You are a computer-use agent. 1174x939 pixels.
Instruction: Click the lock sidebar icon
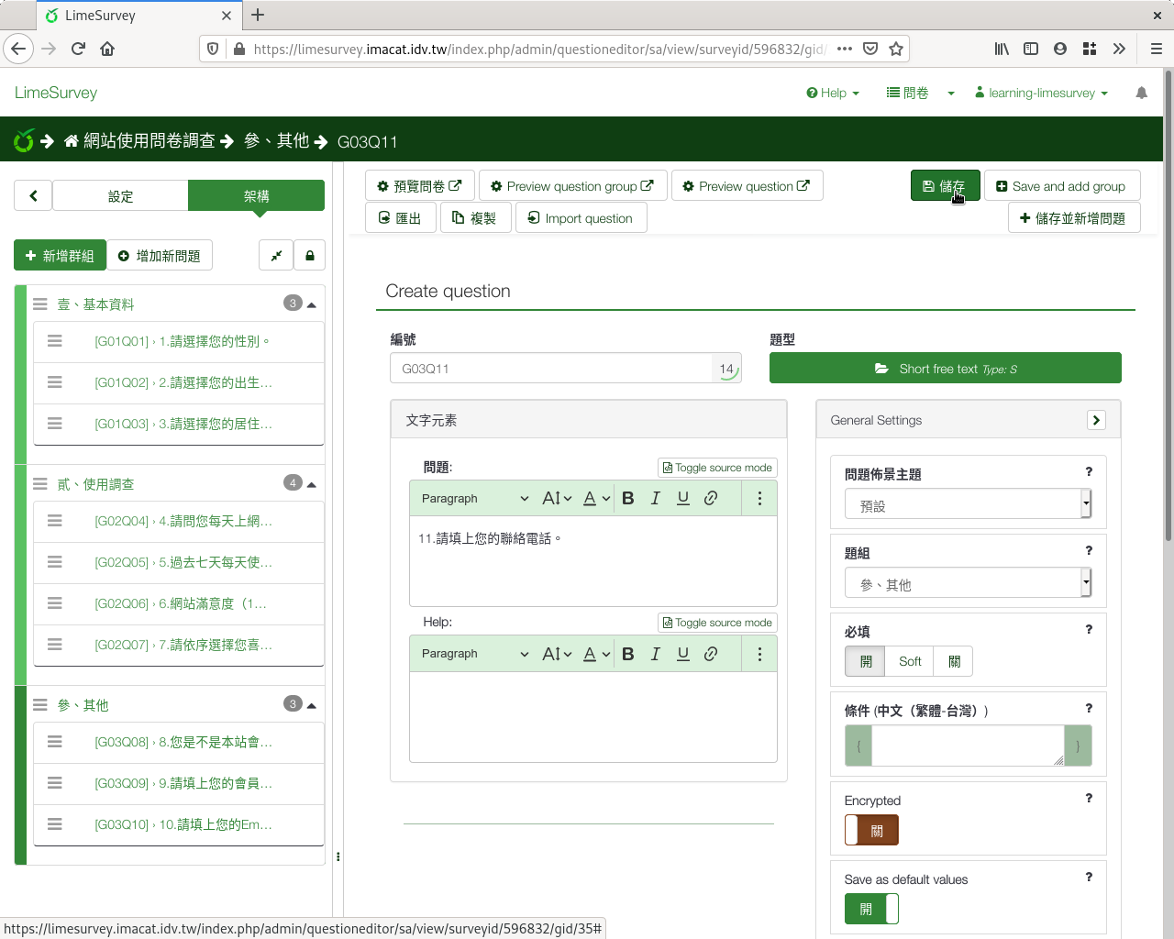click(x=310, y=255)
